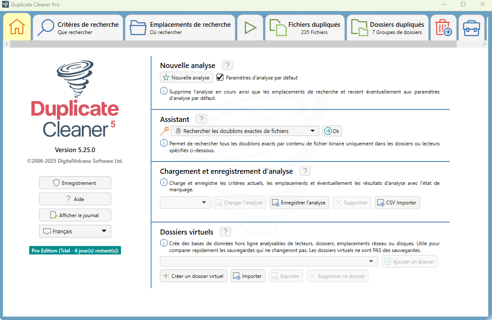The height and width of the screenshot is (320, 492).
Task: Click help icon for Chargement et enregistrement
Action: click(x=305, y=171)
